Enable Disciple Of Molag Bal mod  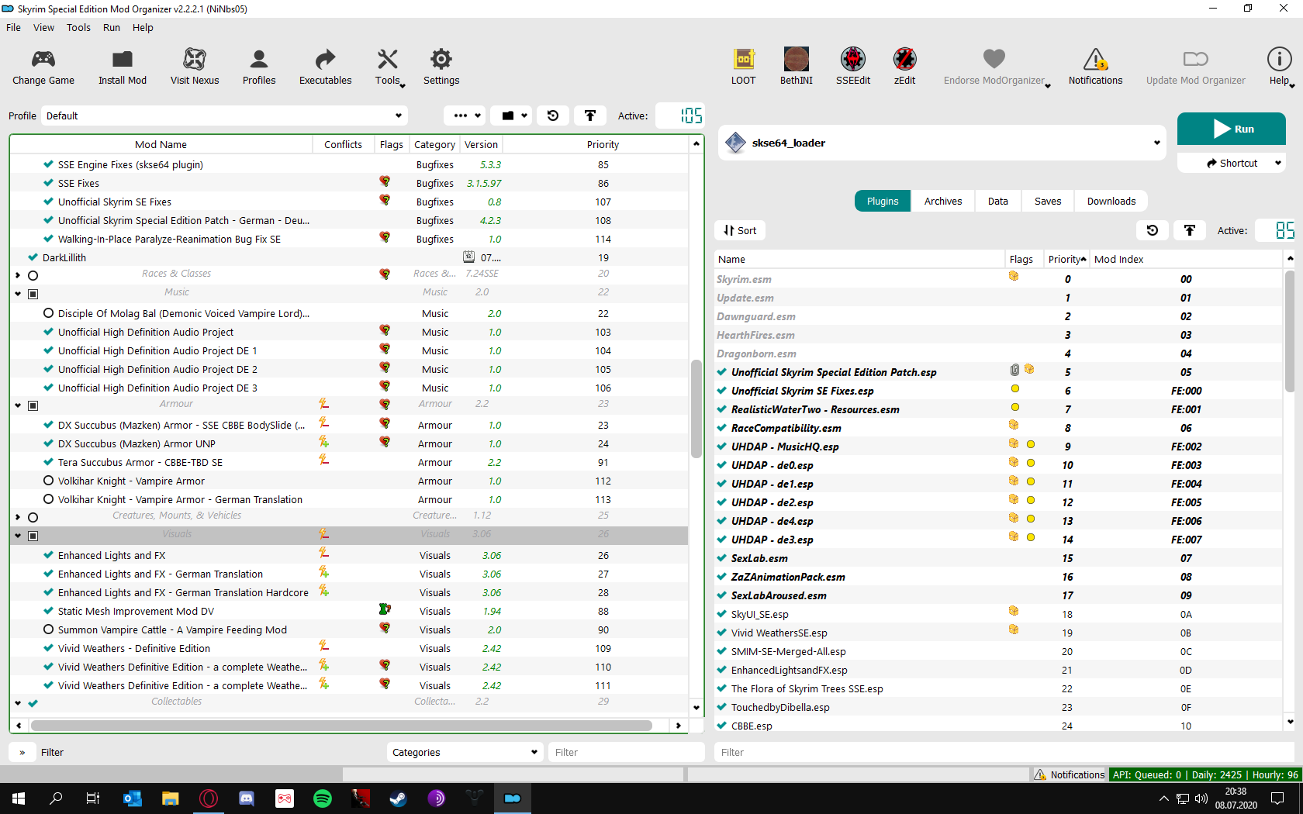click(48, 313)
